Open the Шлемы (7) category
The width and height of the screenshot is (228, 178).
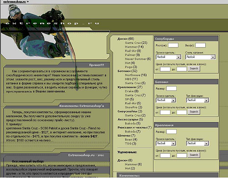(x=126, y=135)
